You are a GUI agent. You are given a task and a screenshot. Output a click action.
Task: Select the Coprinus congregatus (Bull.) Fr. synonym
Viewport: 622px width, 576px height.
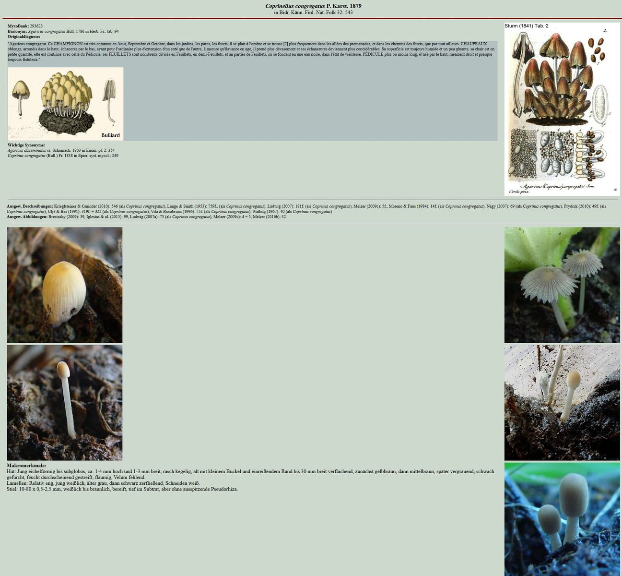pos(63,156)
